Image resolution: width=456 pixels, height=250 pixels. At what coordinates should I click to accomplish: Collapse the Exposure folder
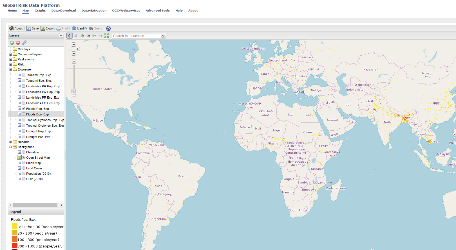pos(11,69)
